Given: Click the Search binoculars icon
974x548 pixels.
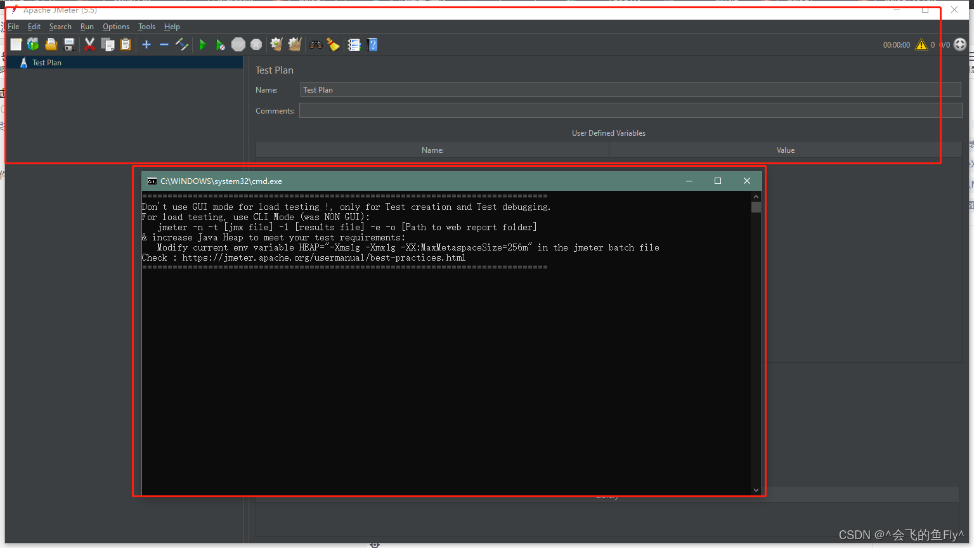Looking at the screenshot, I should (x=316, y=44).
